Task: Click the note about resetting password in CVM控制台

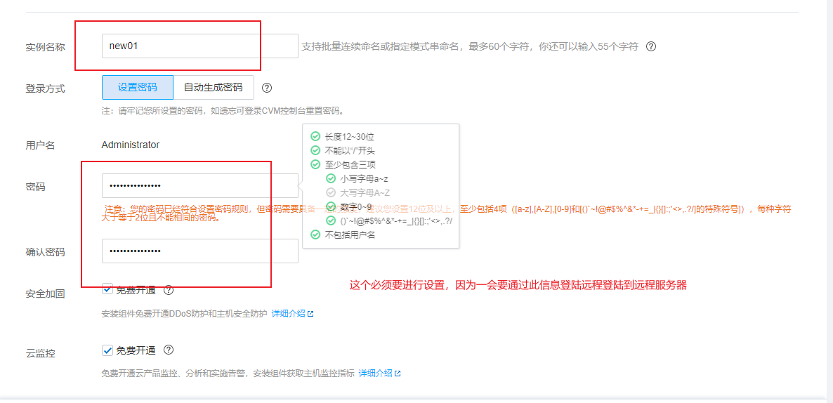Action: pyautogui.click(x=223, y=111)
